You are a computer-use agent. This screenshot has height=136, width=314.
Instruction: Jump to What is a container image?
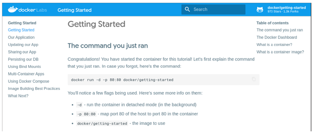(280, 52)
